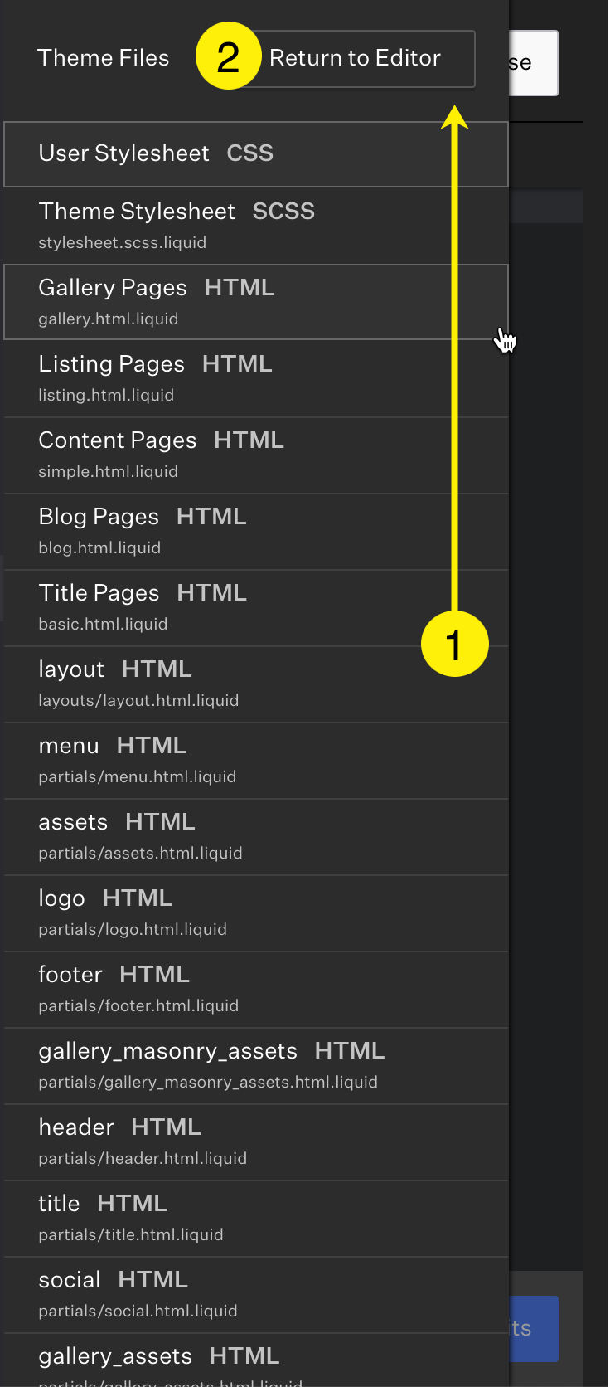
Task: Open Listing Pages HTML template
Action: [256, 379]
